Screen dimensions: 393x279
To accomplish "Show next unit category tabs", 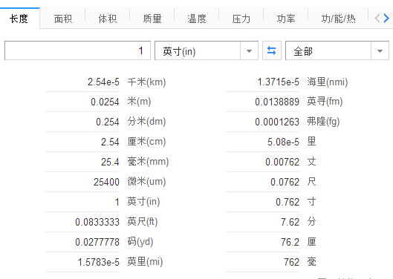I will point(387,19).
